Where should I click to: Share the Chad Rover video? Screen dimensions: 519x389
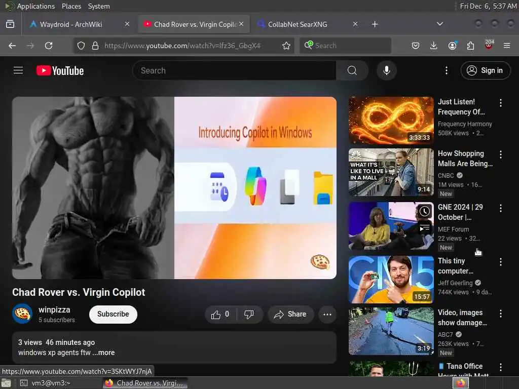(290, 314)
